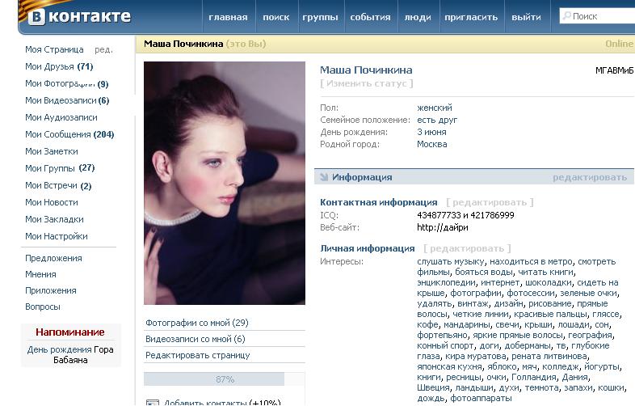Image resolution: width=635 pixels, height=406 pixels.
Task: Open Фотографии со мной (29)
Action: 197,323
